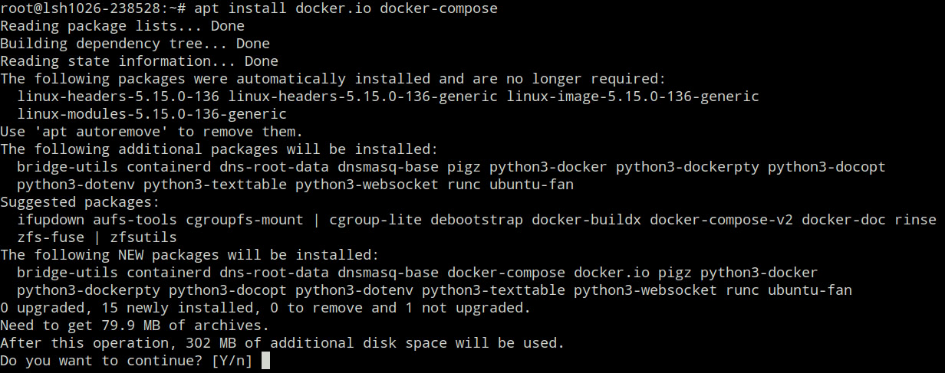
Task: Click 'linux-image-5.15.0-136-generic' package name
Action: click(x=632, y=97)
